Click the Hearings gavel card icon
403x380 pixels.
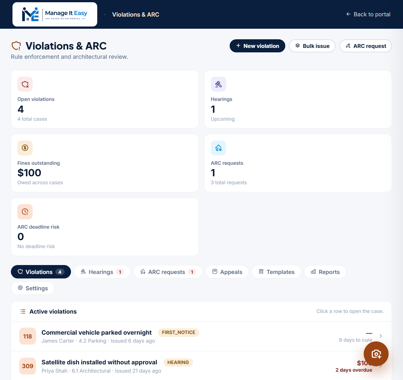click(x=218, y=84)
